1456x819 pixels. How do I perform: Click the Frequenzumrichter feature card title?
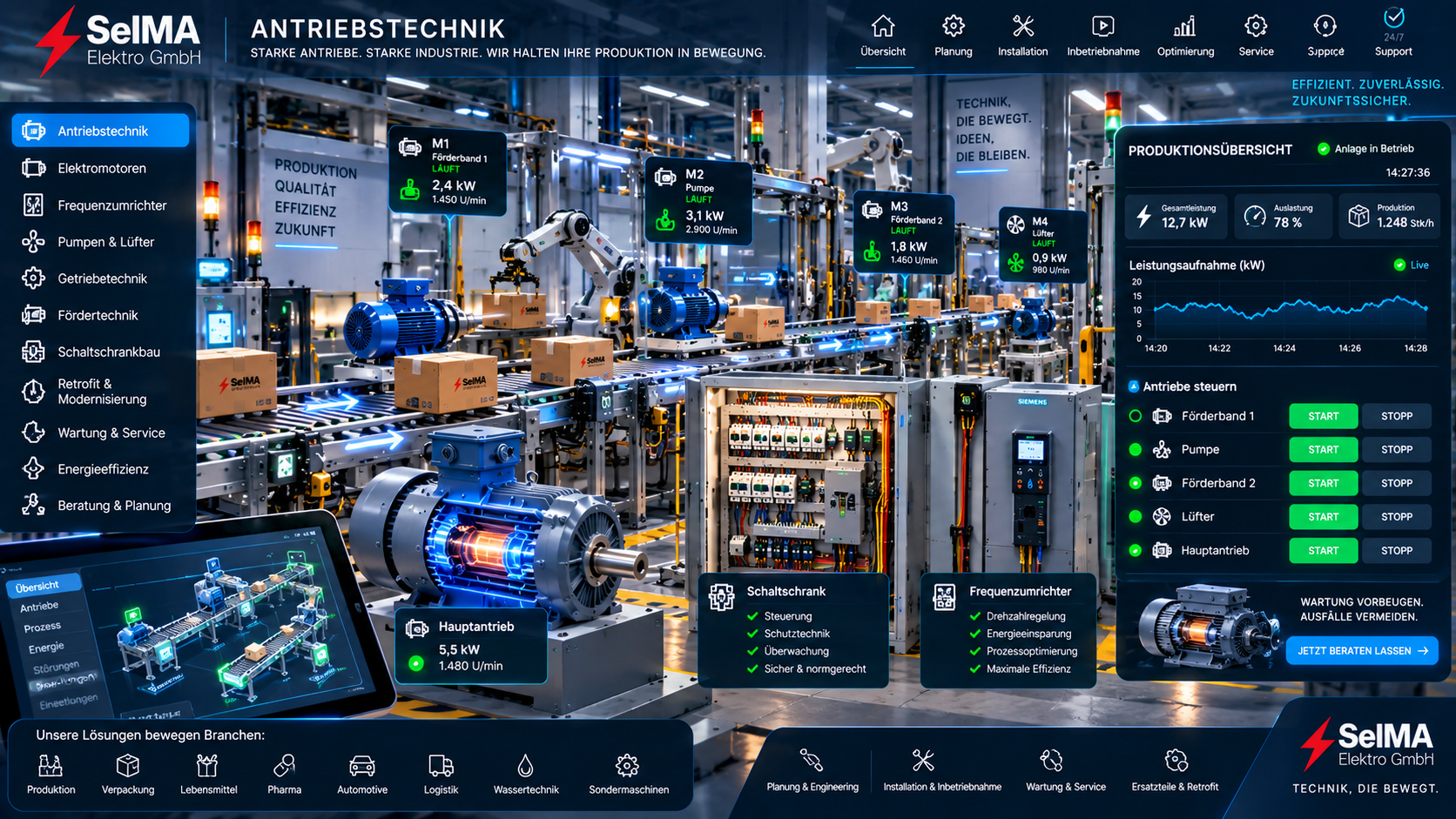(x=1021, y=591)
